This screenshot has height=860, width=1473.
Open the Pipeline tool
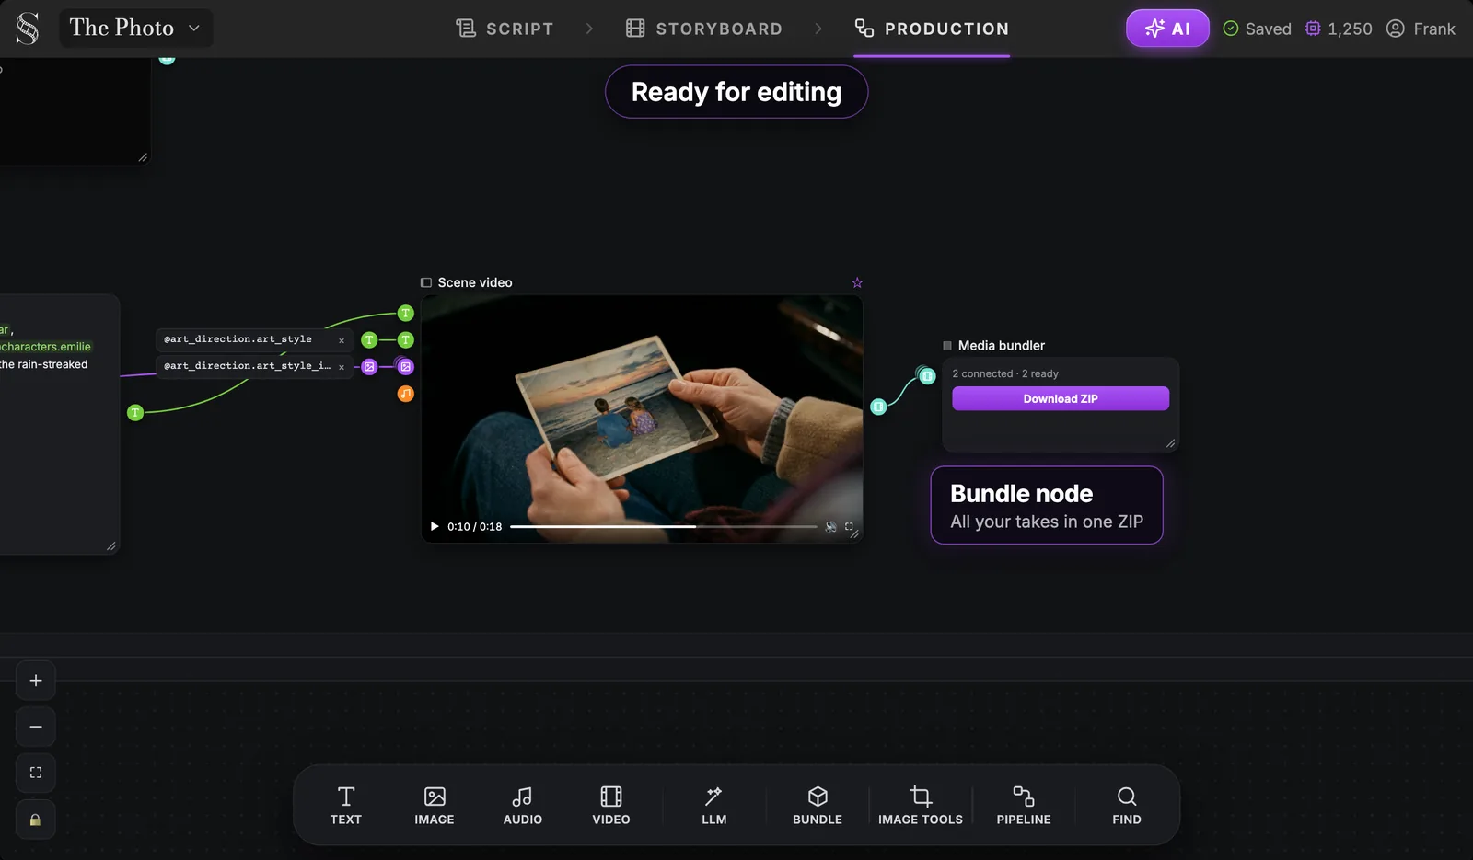coord(1024,806)
